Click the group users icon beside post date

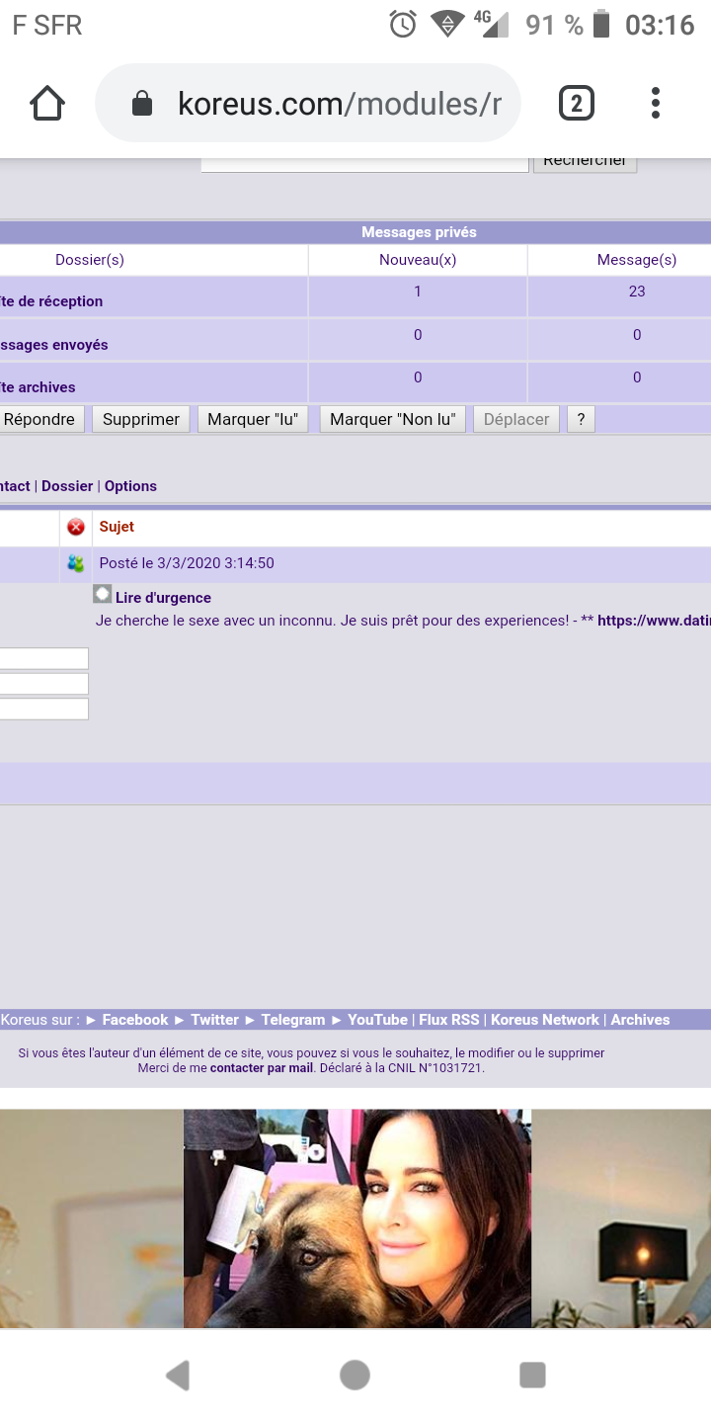pos(76,564)
